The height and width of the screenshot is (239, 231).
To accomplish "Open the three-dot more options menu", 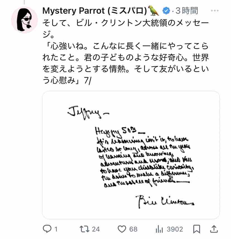I will [215, 11].
